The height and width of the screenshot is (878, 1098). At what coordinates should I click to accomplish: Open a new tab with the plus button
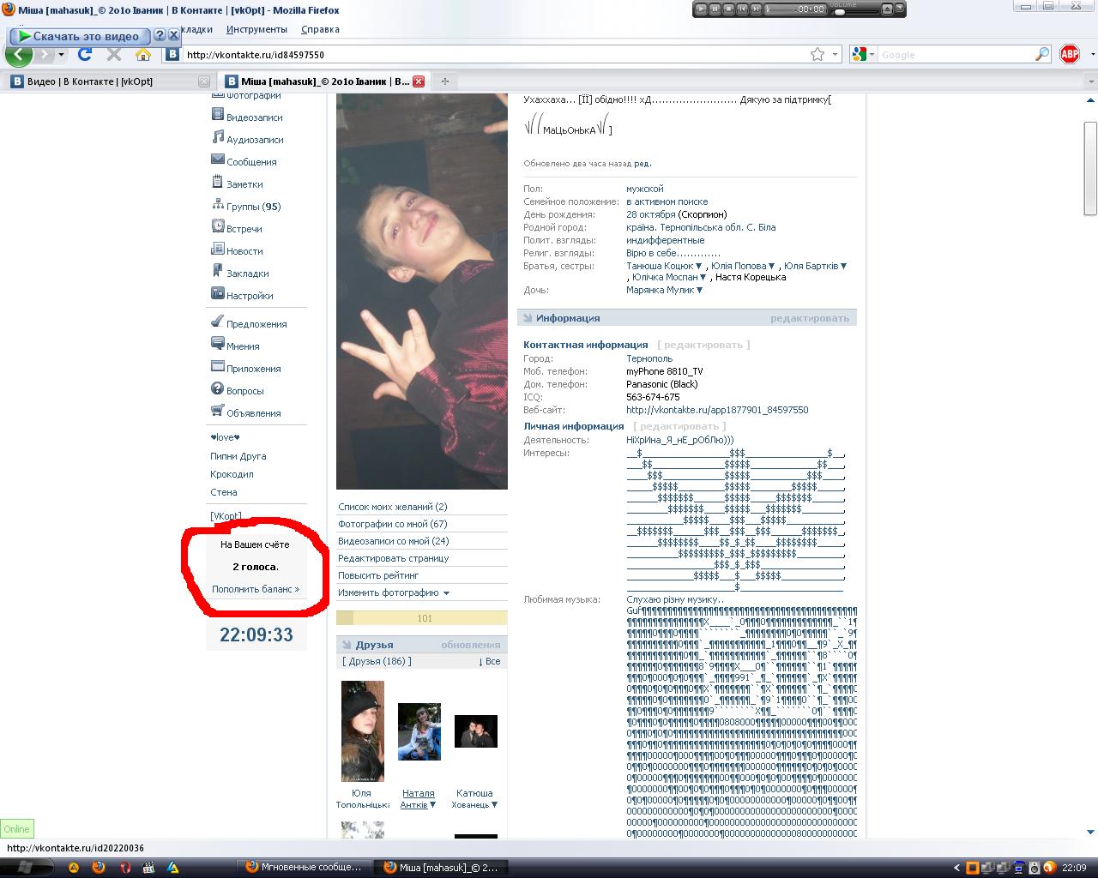point(444,81)
